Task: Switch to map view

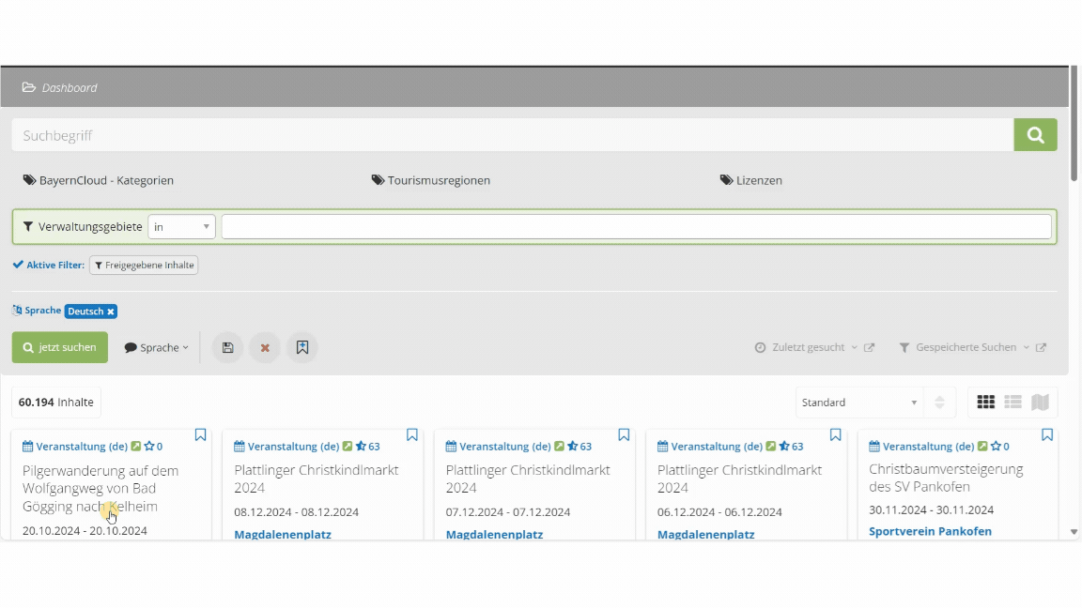Action: tap(1040, 403)
